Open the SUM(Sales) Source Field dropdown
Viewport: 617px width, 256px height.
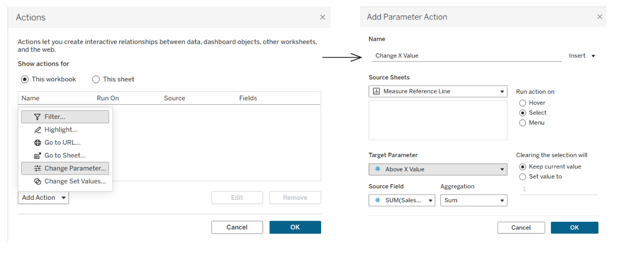pyautogui.click(x=402, y=200)
